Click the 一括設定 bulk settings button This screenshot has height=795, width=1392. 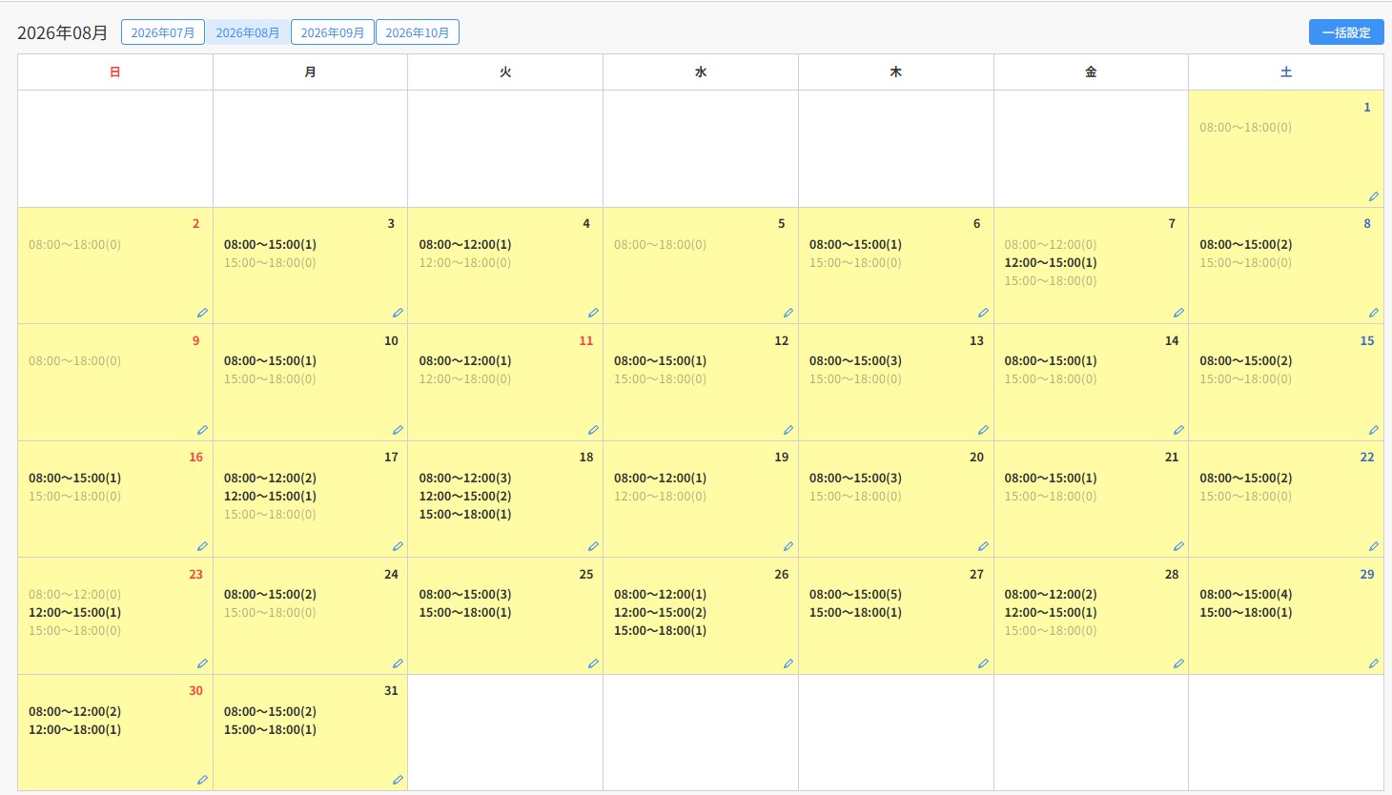coord(1346,32)
